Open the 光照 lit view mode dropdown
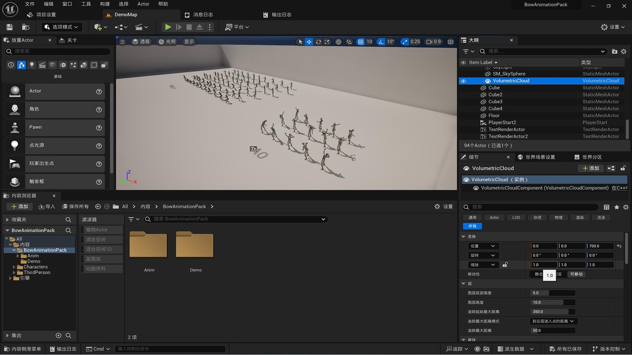This screenshot has height=355, width=632. [x=167, y=42]
